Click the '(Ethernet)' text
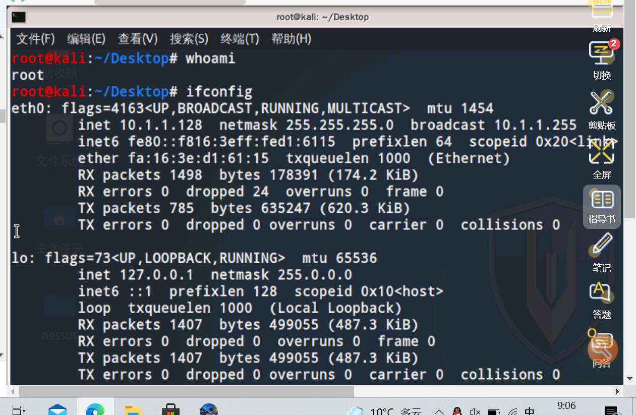 click(469, 158)
